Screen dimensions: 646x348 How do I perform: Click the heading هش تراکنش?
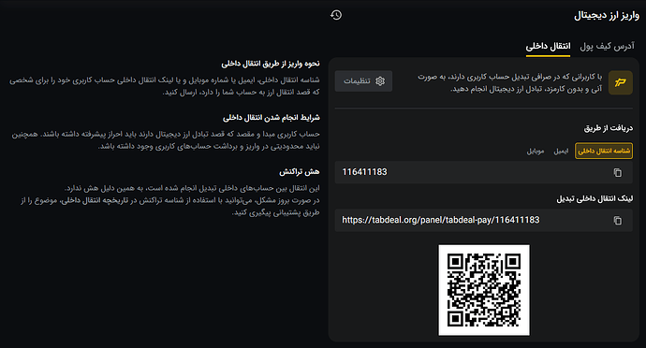point(300,172)
